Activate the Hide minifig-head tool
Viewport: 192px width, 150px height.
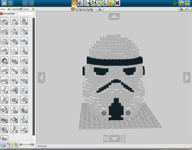coord(111,3)
